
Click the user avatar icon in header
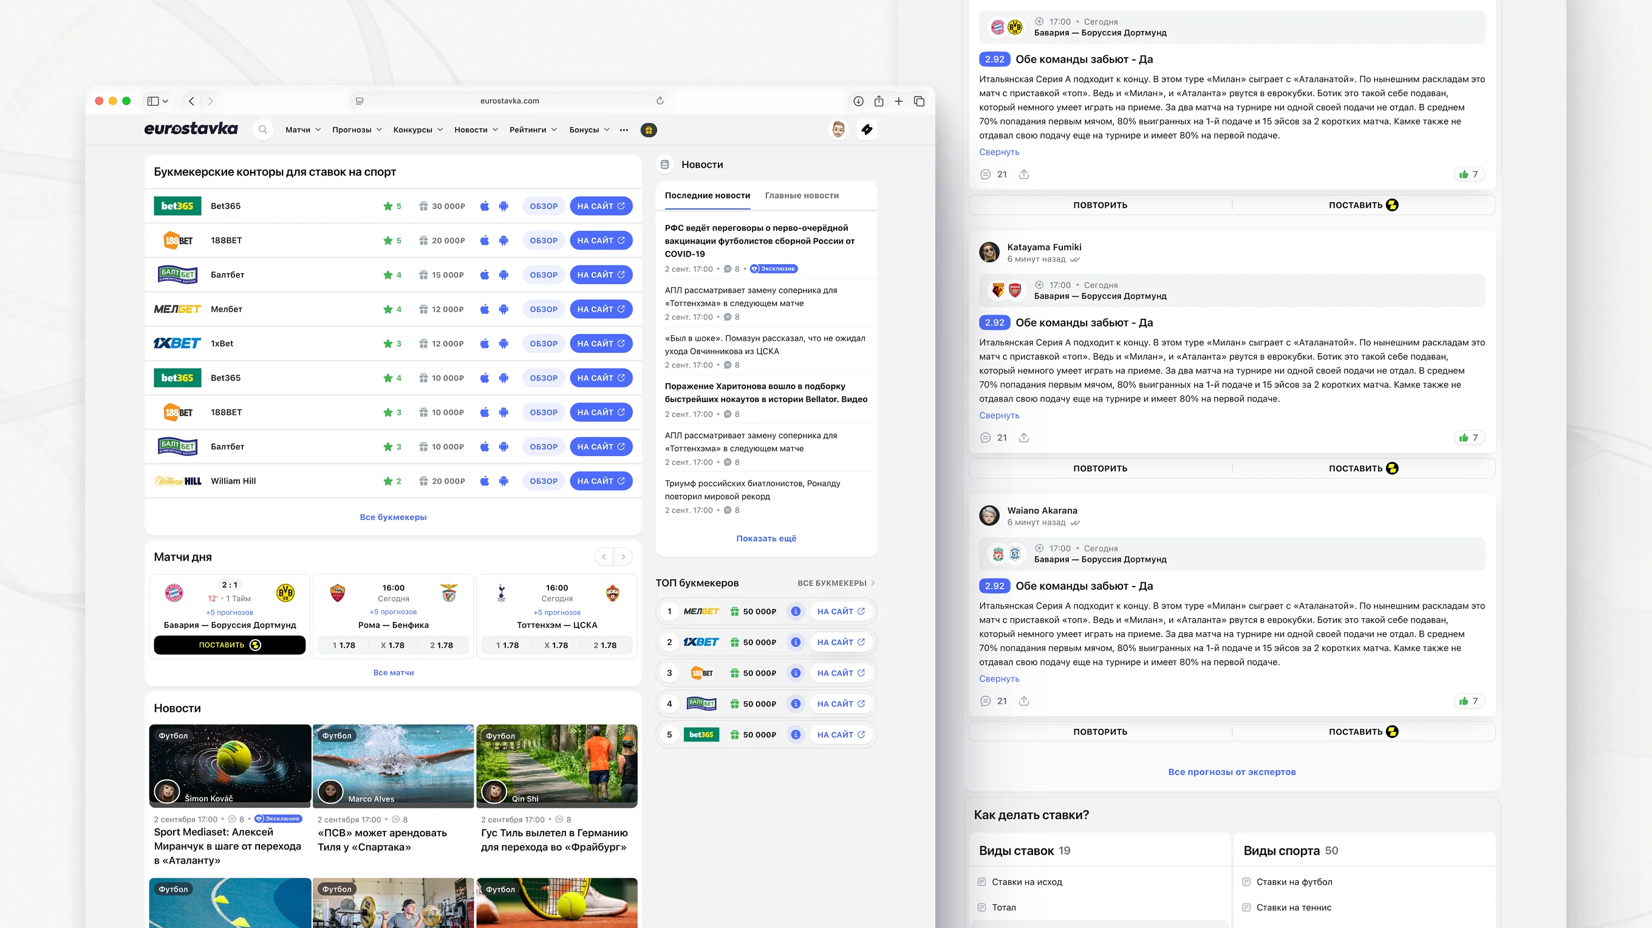838,129
